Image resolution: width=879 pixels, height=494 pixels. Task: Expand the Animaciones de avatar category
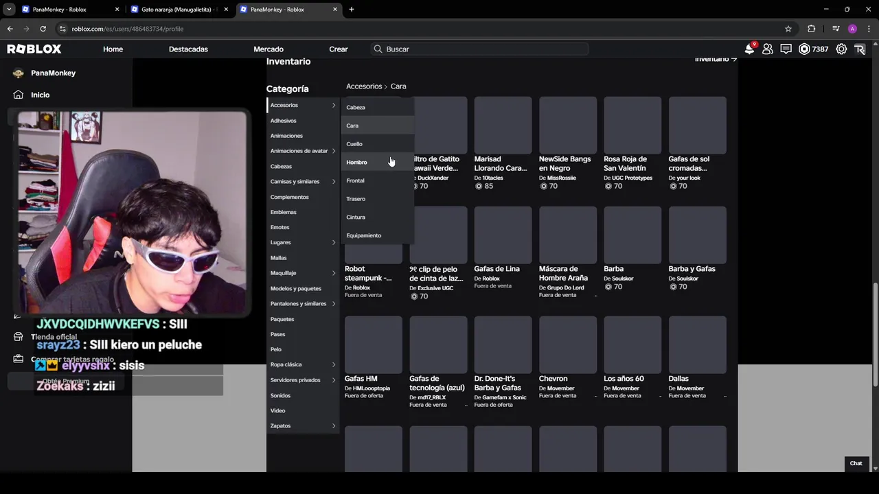[x=303, y=151]
